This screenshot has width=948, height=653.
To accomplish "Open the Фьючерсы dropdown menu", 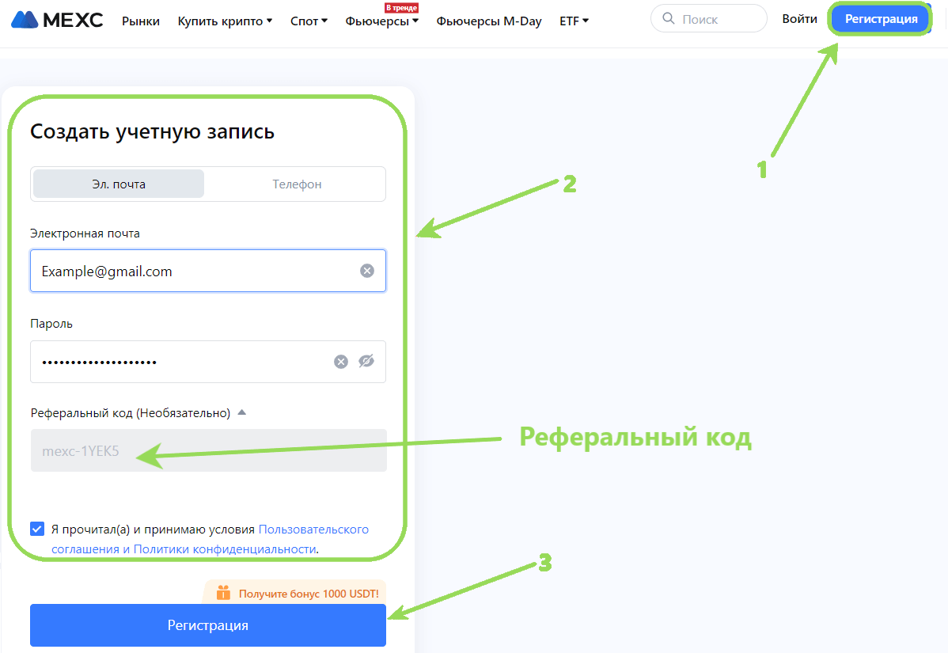I will pyautogui.click(x=382, y=21).
